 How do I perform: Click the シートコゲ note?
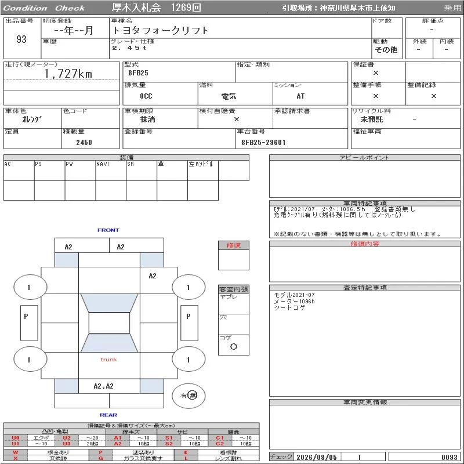289,308
